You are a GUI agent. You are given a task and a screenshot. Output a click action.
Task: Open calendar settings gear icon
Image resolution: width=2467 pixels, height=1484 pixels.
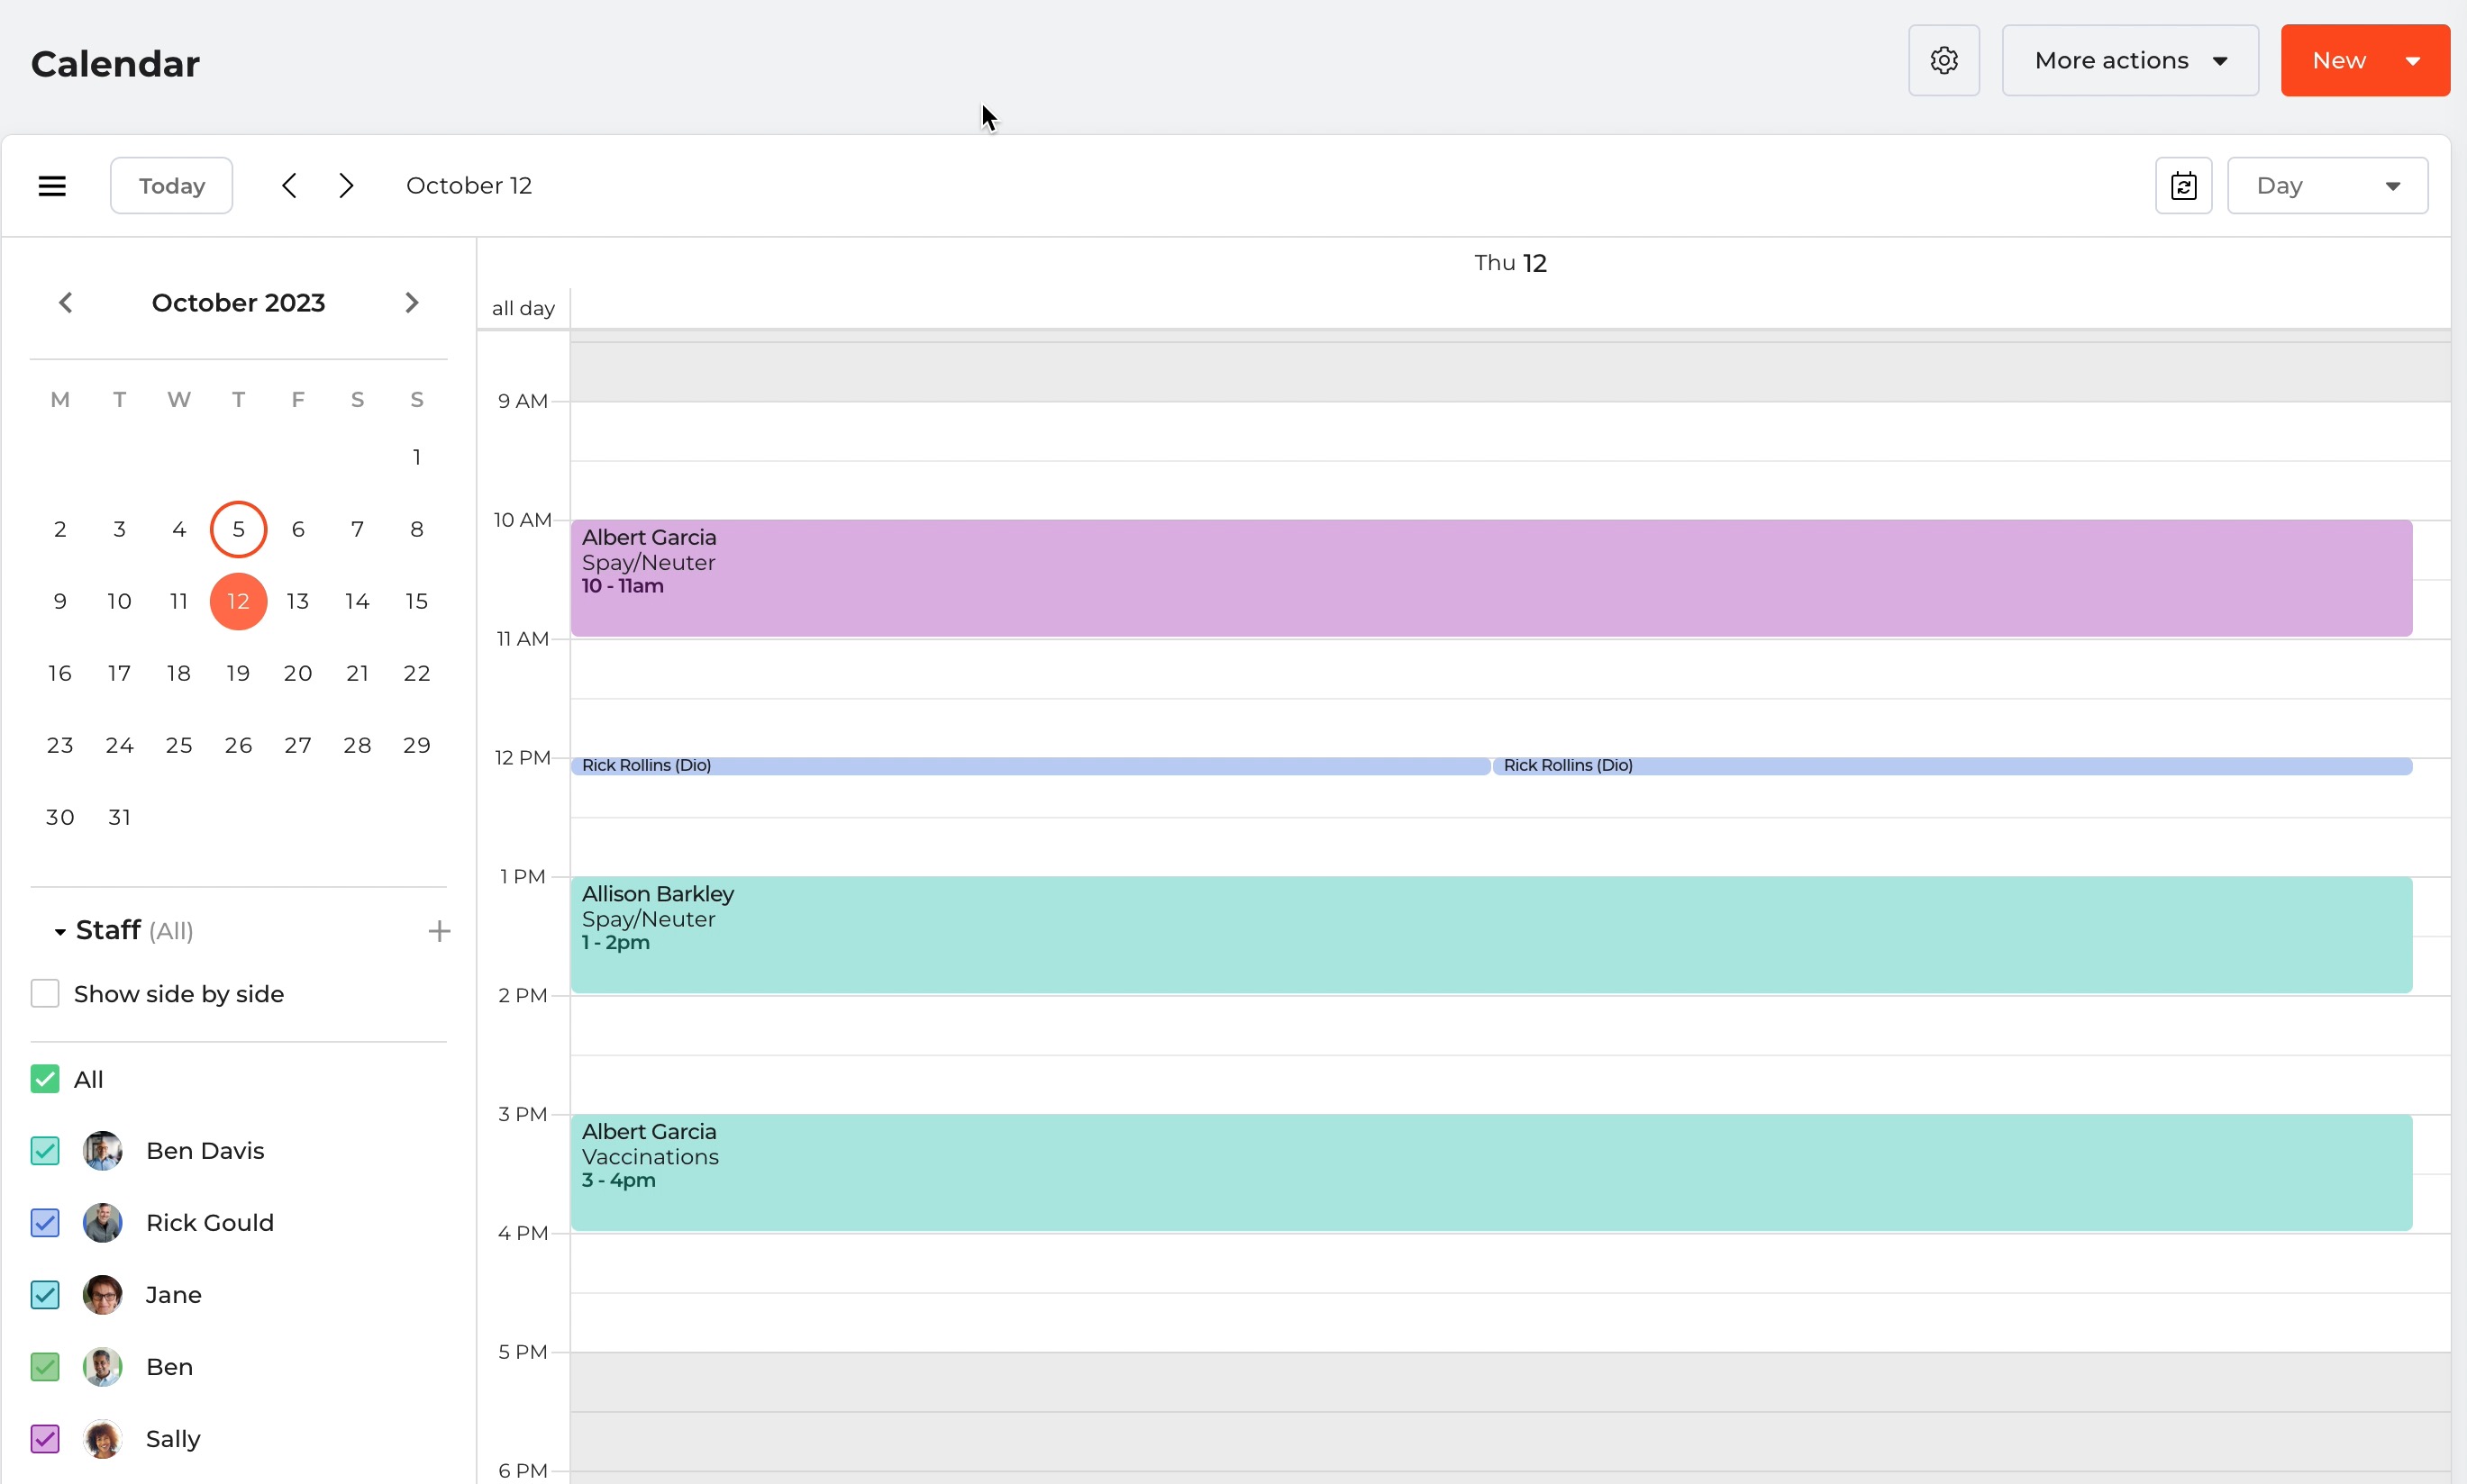tap(1943, 61)
